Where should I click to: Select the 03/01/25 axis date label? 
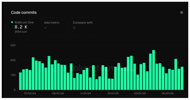(x=140, y=93)
